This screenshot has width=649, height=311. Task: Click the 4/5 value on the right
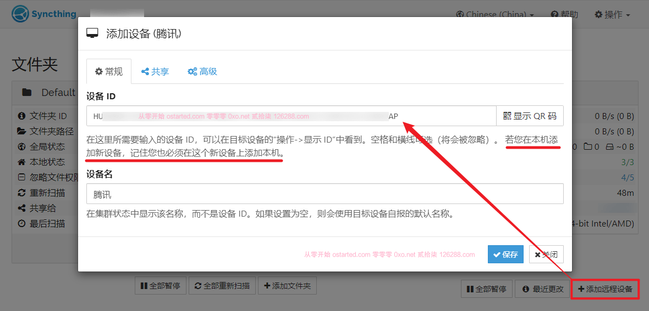pyautogui.click(x=628, y=178)
